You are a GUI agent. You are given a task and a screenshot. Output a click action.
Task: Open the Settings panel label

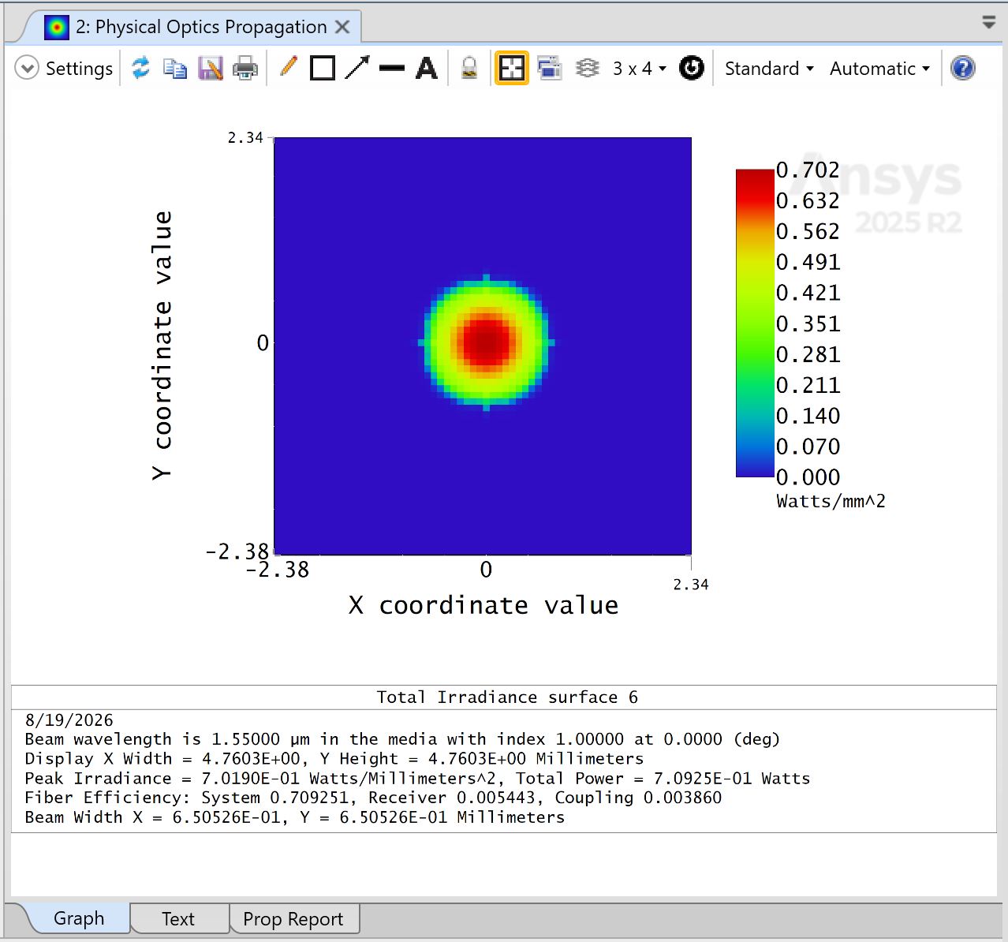[x=79, y=69]
